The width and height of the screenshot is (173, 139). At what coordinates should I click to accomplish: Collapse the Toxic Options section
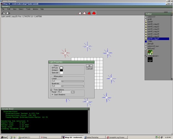[x=51, y=90]
